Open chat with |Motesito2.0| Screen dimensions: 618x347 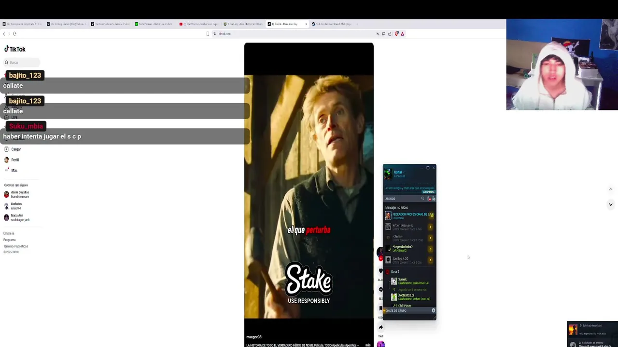[410, 297]
